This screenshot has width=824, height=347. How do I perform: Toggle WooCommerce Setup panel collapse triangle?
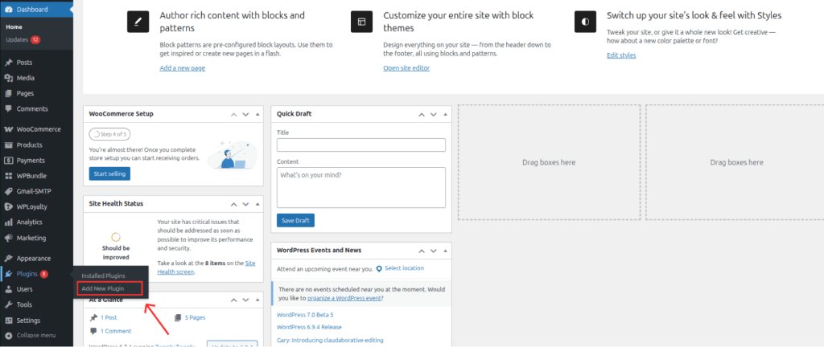coord(257,114)
